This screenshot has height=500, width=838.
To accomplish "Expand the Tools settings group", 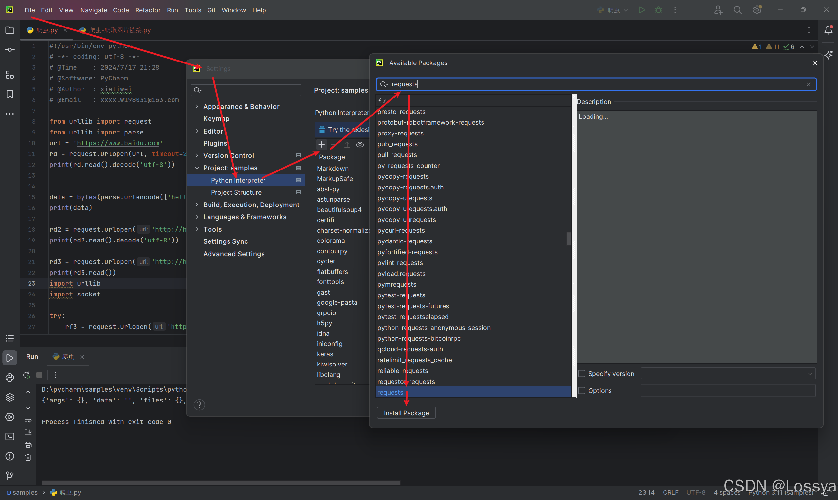I will (197, 229).
